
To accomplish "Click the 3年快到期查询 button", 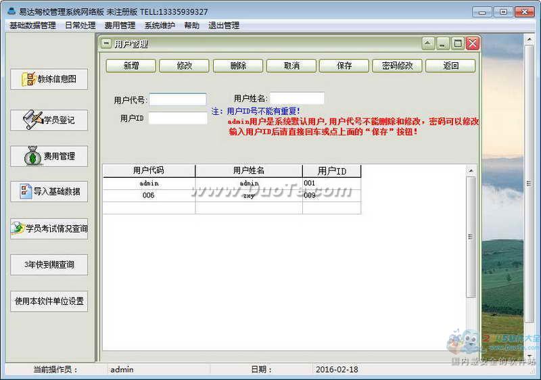I will pyautogui.click(x=49, y=264).
